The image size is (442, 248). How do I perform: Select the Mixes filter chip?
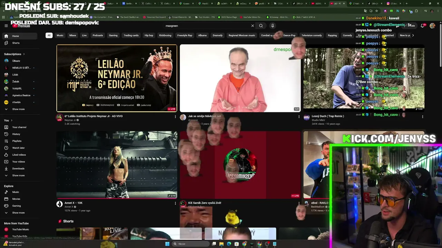tap(73, 35)
